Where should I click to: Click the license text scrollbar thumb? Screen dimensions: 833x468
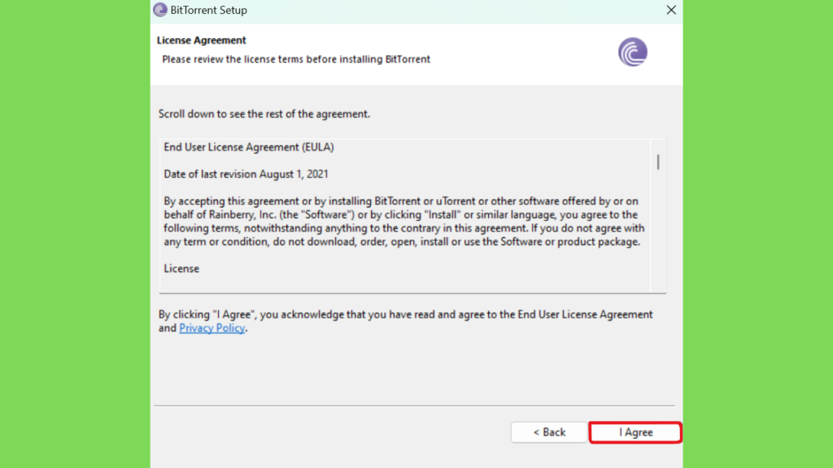(x=657, y=162)
